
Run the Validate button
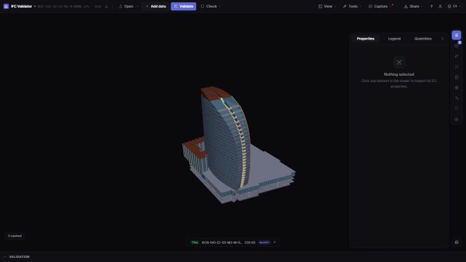(183, 6)
